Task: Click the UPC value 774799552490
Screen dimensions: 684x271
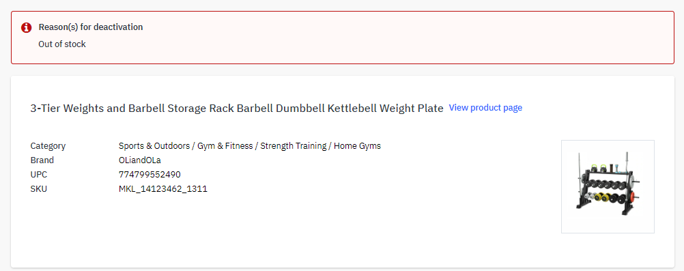Action: [149, 175]
